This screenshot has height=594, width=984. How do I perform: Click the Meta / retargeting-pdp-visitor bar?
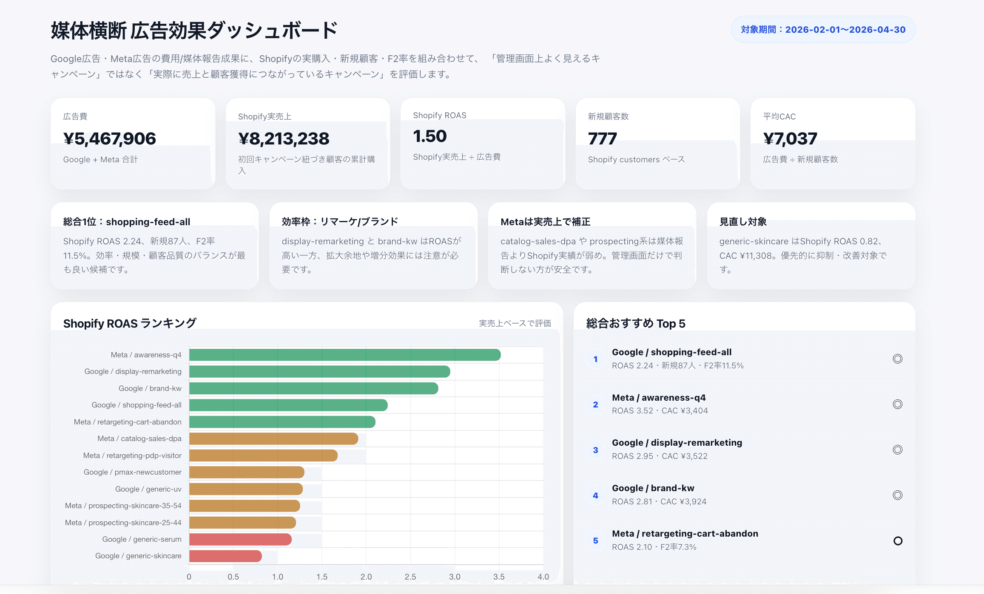[264, 455]
